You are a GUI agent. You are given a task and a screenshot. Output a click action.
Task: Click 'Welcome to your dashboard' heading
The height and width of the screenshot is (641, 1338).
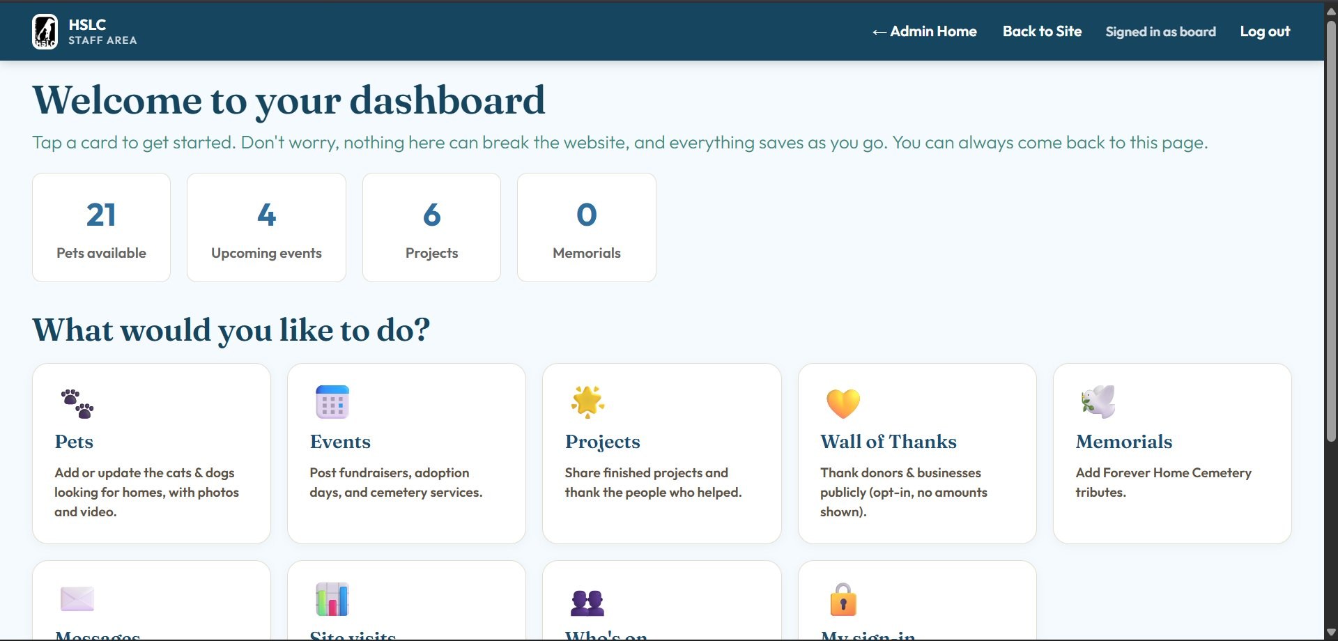(289, 101)
